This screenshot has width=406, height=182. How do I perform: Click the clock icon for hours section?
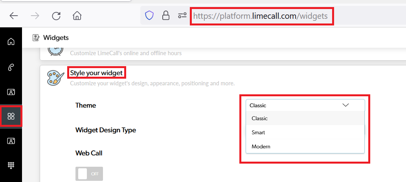tap(55, 51)
